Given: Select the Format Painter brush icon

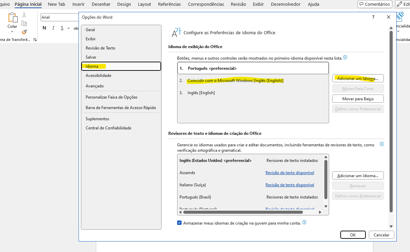Looking at the screenshot, I should click(24, 32).
